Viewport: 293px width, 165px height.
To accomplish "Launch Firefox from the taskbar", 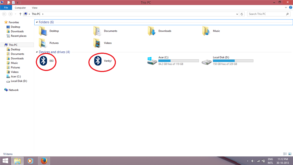I will 44,161.
